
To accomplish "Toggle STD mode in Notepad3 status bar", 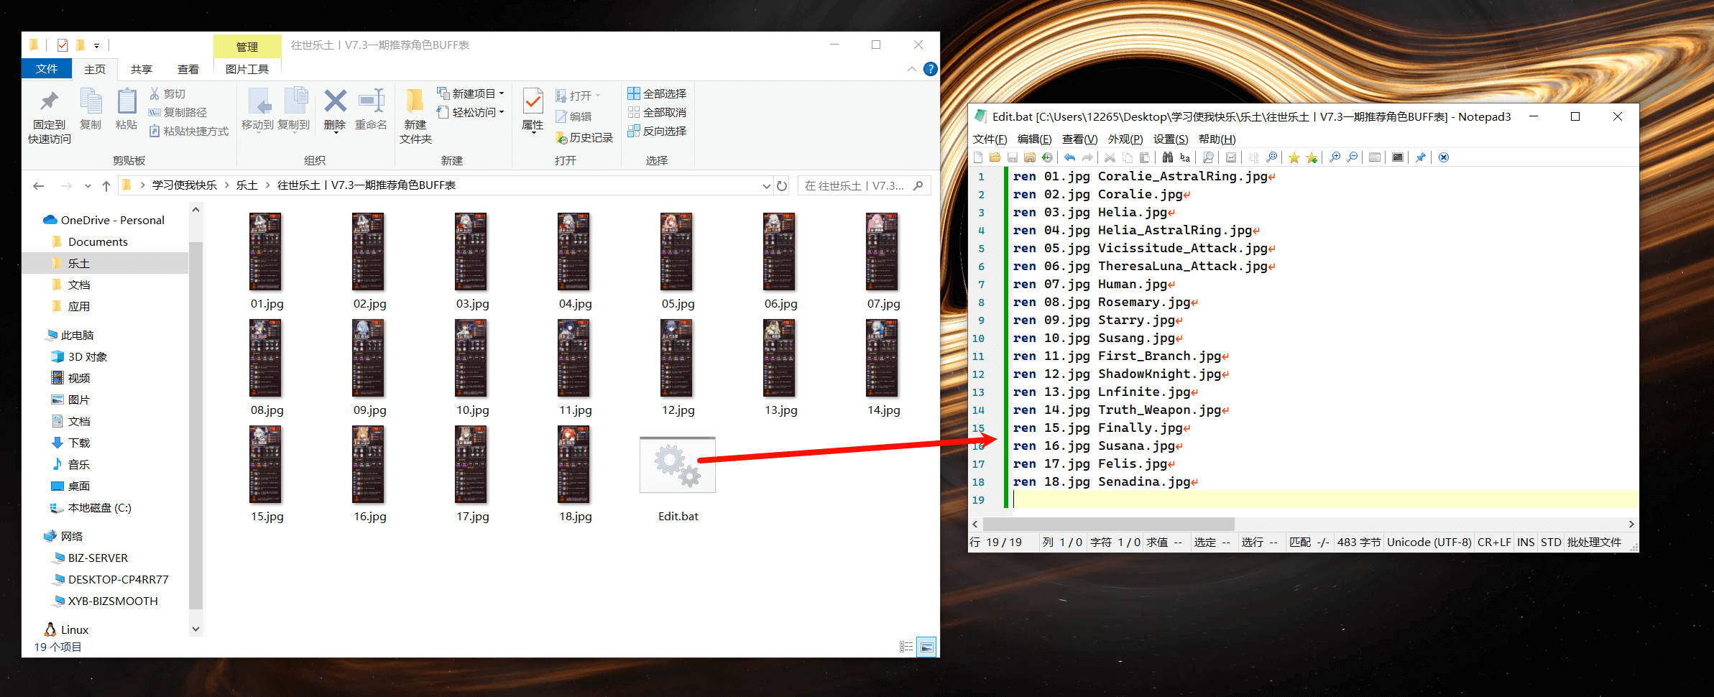I will (x=1551, y=543).
